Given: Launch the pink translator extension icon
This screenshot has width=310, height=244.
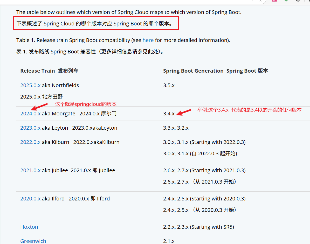Looking at the screenshot, I should [274, 1].
